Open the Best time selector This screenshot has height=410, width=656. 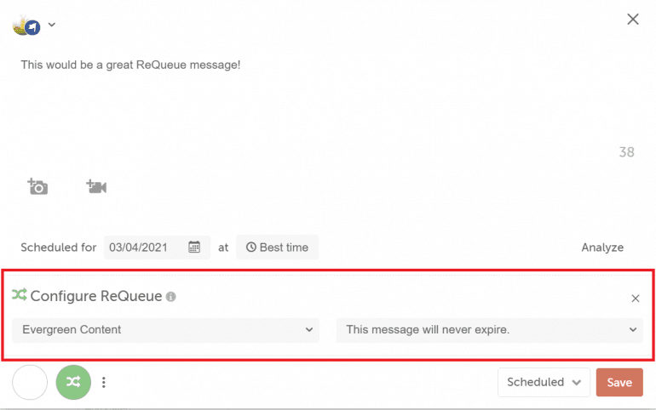(277, 248)
